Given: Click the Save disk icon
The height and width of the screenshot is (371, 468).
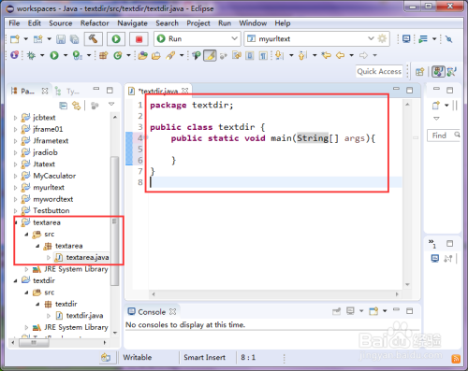Looking at the screenshot, I should click(61, 39).
